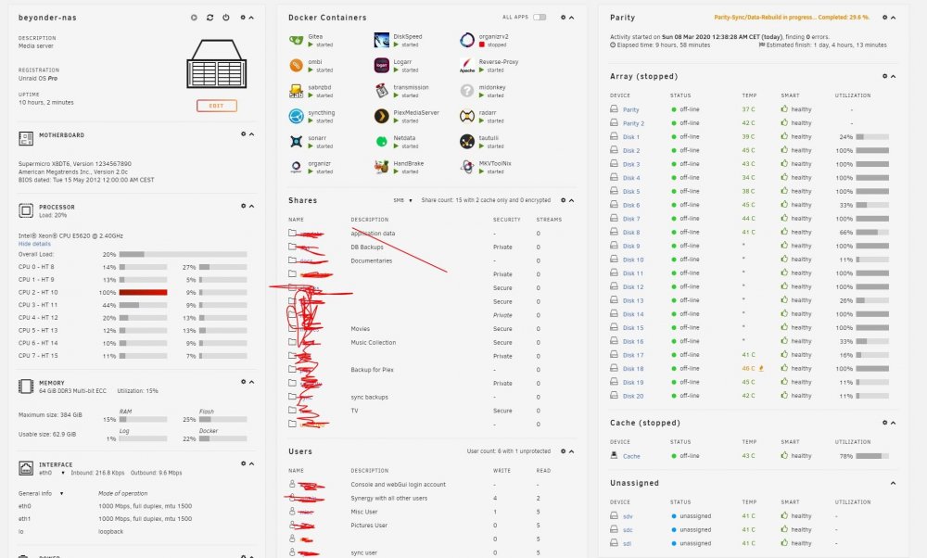Click the radarr container icon
Image resolution: width=927 pixels, height=558 pixels.
pyautogui.click(x=467, y=117)
